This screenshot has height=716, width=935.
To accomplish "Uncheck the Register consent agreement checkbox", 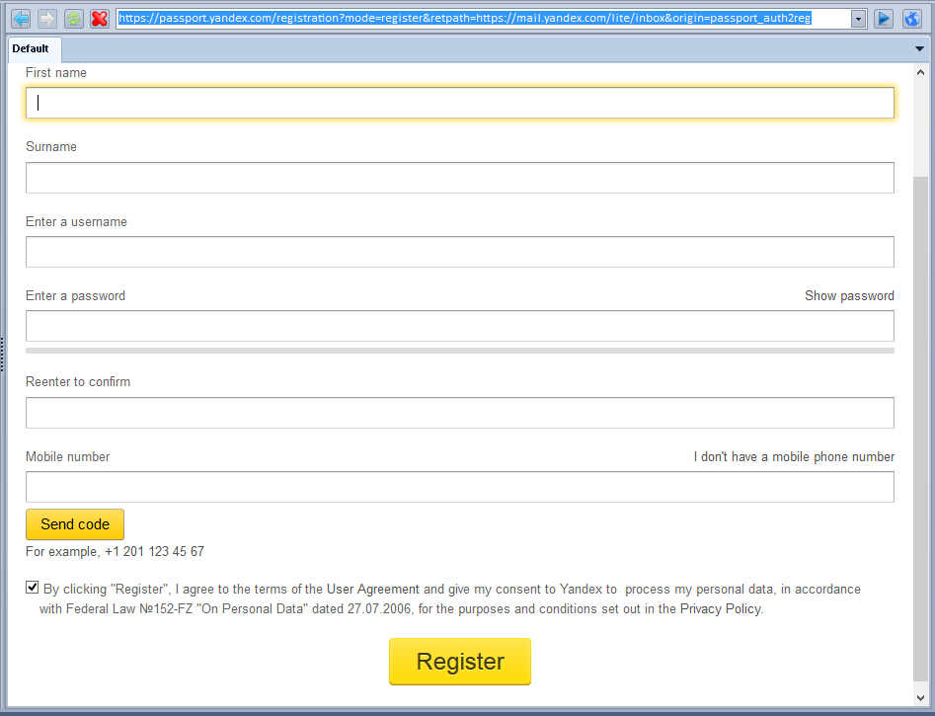I will tap(33, 589).
